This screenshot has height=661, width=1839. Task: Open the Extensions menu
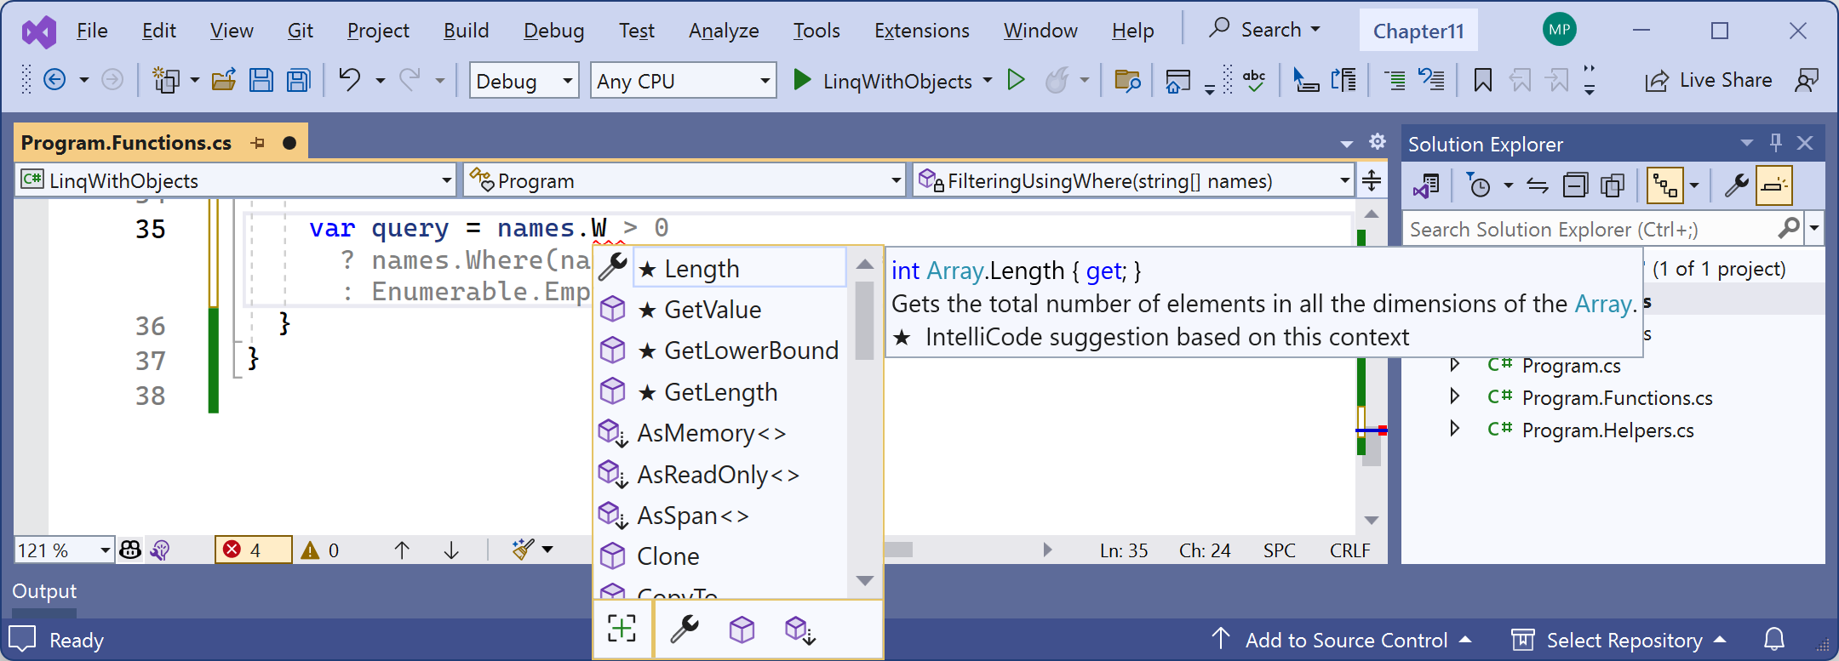921,31
